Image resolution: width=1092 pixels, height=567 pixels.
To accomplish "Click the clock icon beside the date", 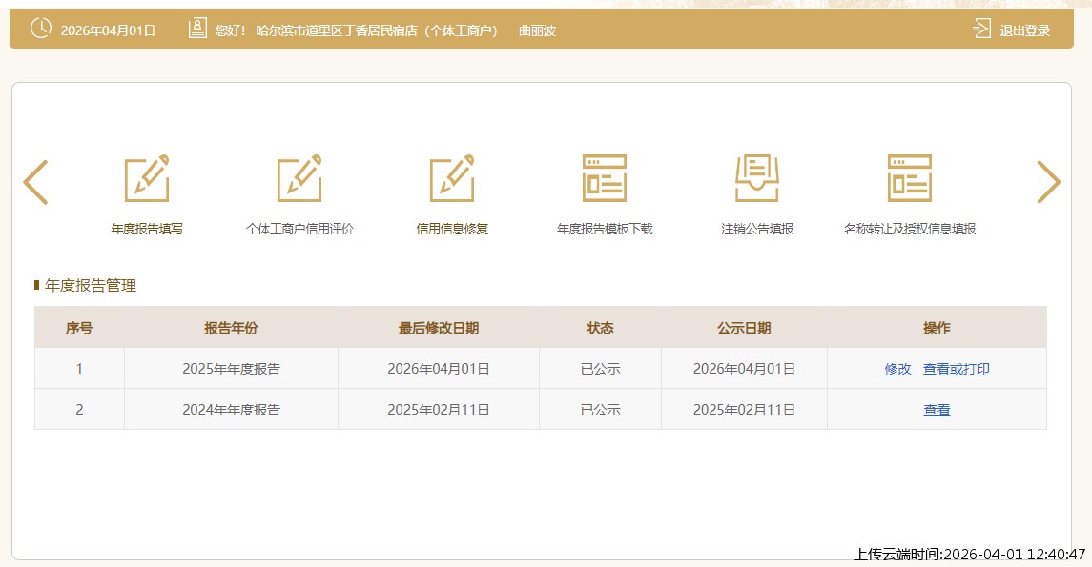I will click(x=41, y=29).
